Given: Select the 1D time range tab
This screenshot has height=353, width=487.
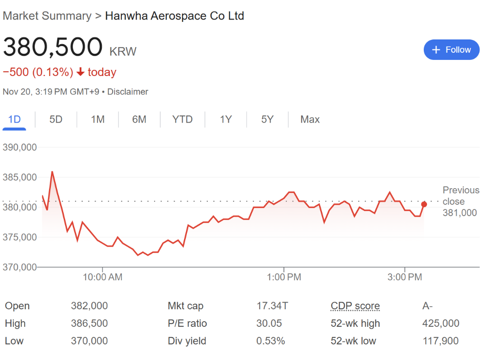Looking at the screenshot, I should 15,119.
